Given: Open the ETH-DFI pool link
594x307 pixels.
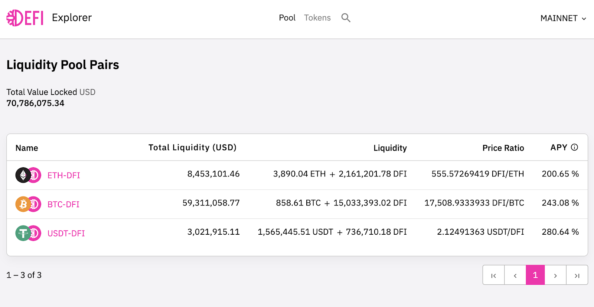Looking at the screenshot, I should 64,175.
